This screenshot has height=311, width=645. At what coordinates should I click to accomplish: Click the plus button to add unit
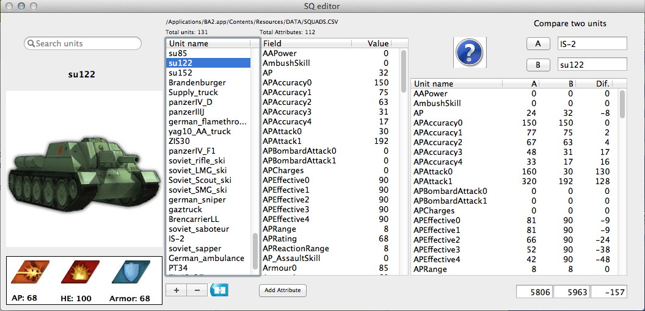tap(177, 290)
